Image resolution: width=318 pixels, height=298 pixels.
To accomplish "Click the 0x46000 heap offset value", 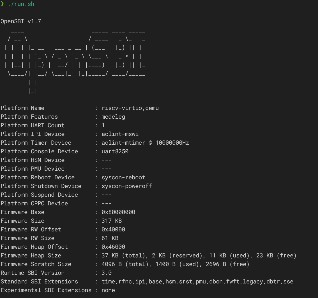I will tap(113, 247).
